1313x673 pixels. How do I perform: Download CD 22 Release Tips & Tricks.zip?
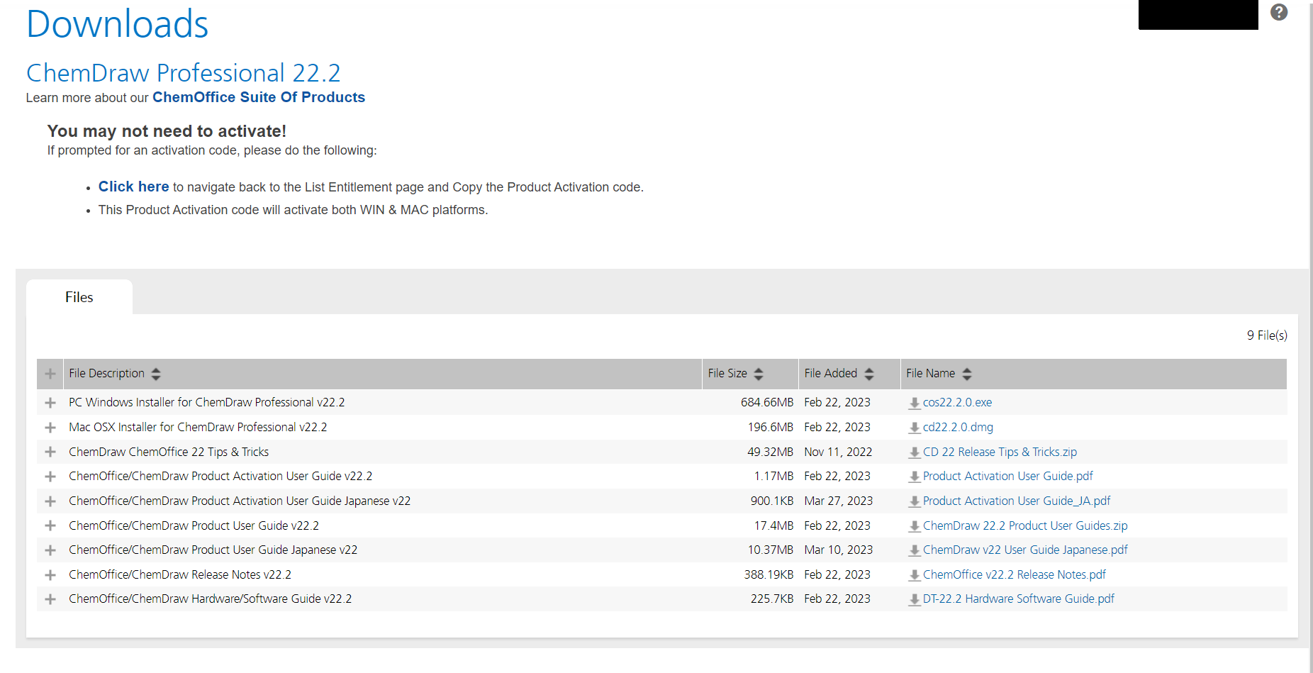[1000, 452]
